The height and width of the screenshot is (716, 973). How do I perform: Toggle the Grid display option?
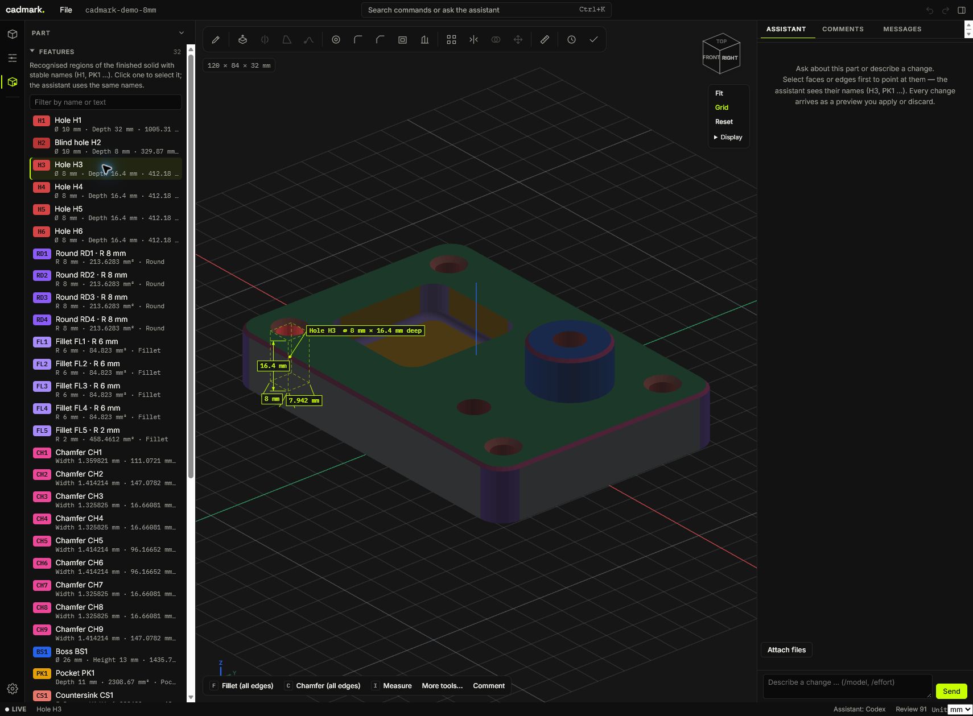(x=721, y=107)
